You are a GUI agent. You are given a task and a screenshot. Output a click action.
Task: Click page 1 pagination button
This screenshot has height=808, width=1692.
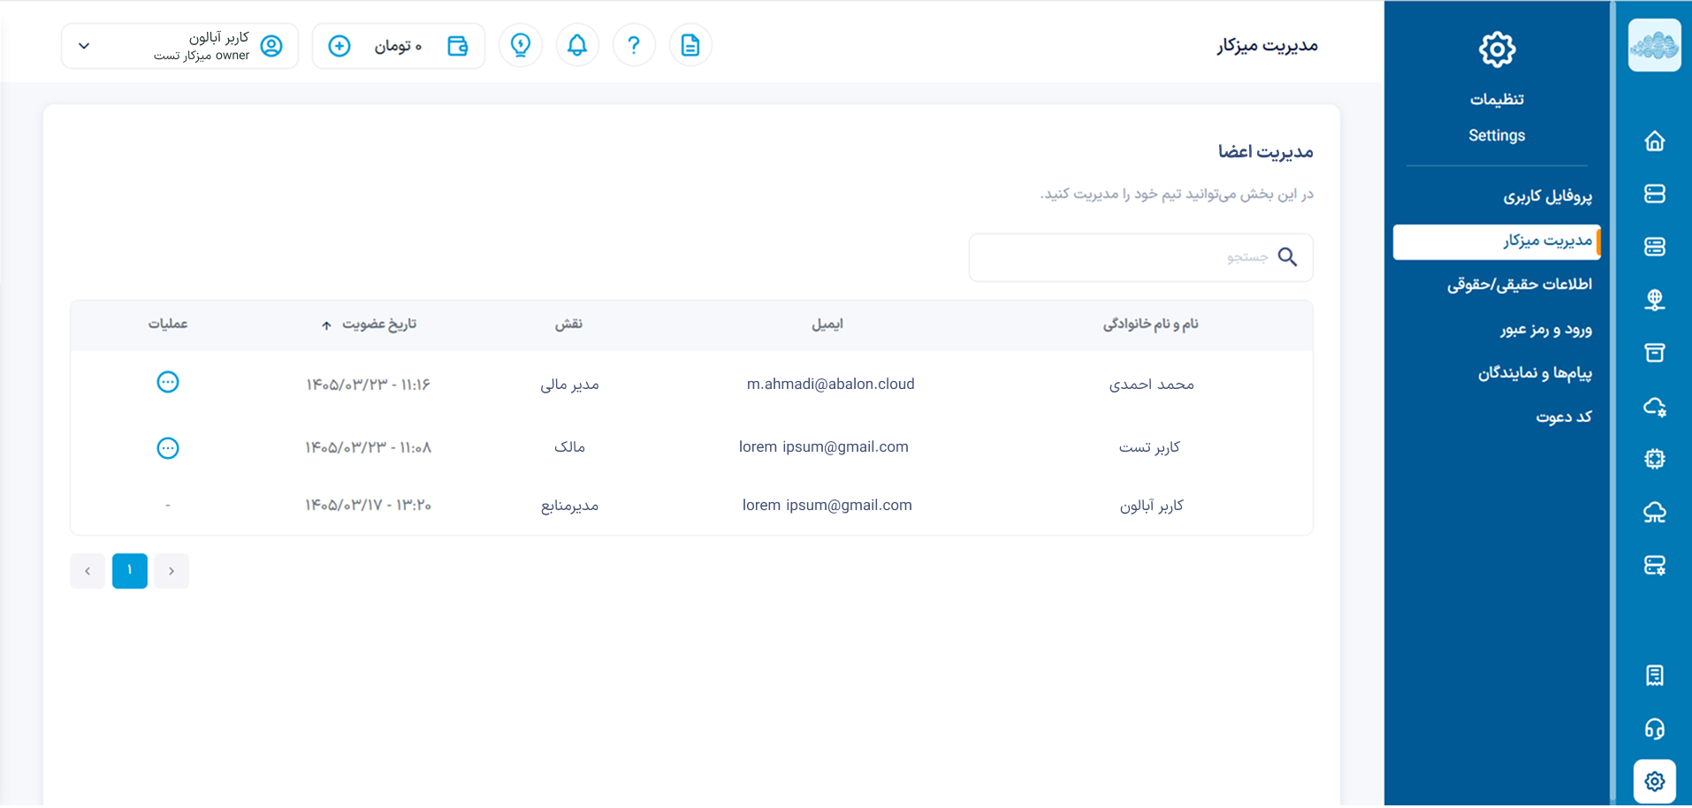point(130,571)
